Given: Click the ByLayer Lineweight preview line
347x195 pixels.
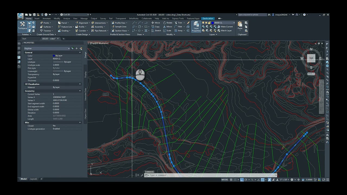Looking at the screenshot, I should point(58,71).
